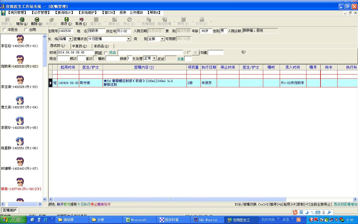This screenshot has height=224, width=358.
Task: Click the 增加 (Add) toolbar icon
Action: pyautogui.click(x=22, y=20)
